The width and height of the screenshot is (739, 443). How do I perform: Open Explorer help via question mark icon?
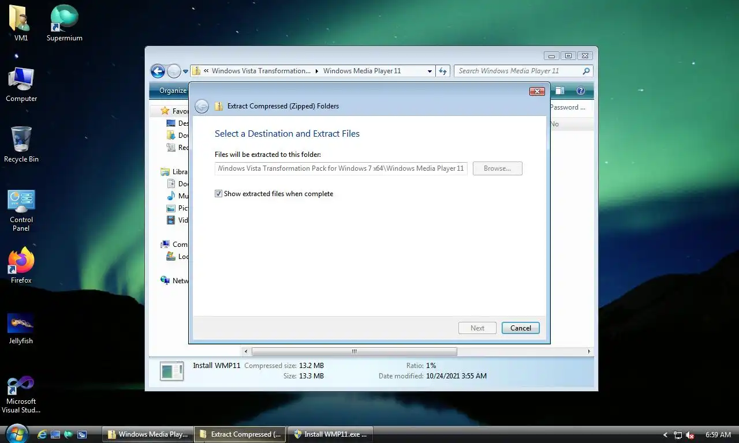pyautogui.click(x=581, y=91)
